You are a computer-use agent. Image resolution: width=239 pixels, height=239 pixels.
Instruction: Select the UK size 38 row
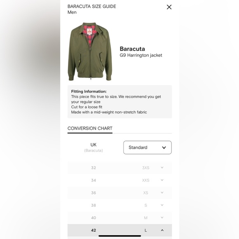click(119, 205)
